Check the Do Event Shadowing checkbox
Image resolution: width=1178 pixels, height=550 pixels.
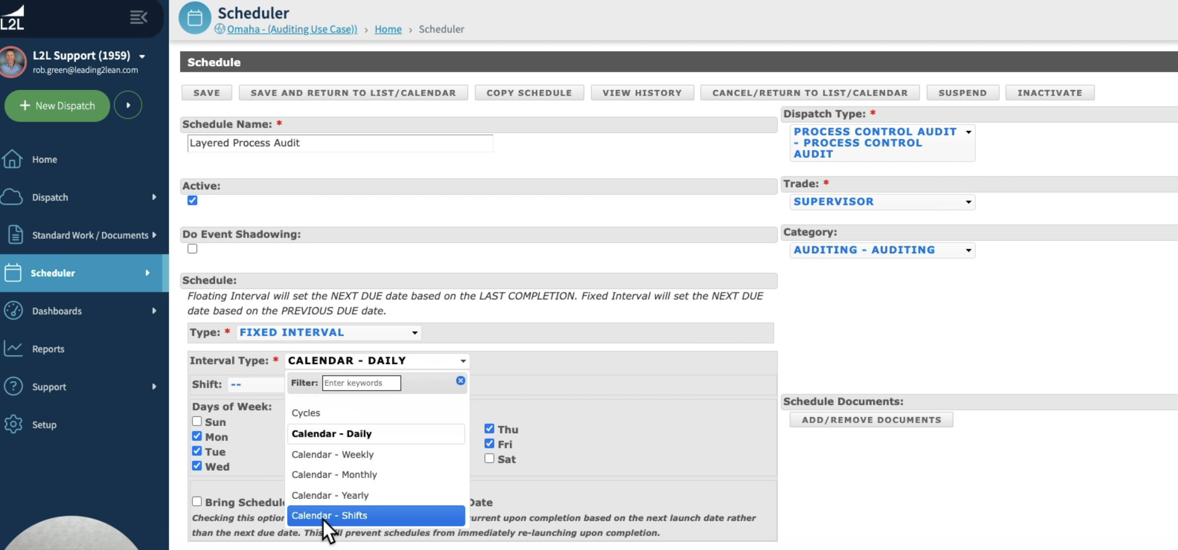[x=193, y=249]
